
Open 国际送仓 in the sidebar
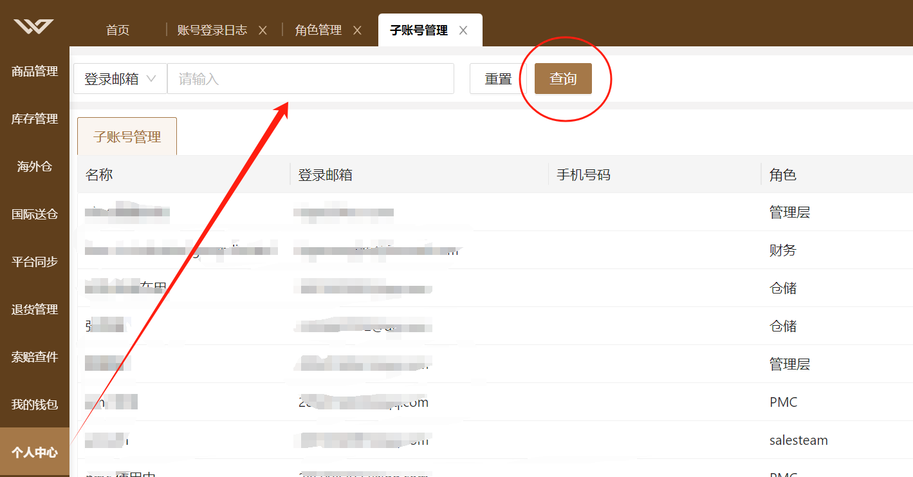click(35, 214)
